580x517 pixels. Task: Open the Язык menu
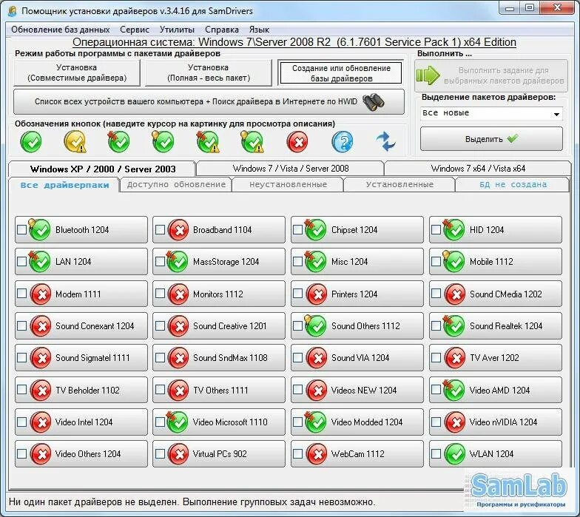pyautogui.click(x=259, y=30)
